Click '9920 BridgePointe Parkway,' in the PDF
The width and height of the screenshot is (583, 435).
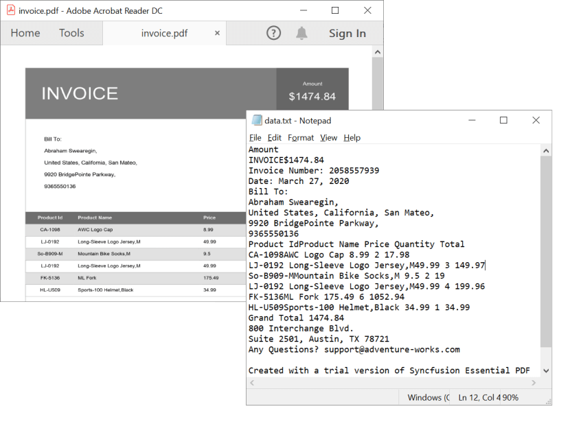click(80, 174)
